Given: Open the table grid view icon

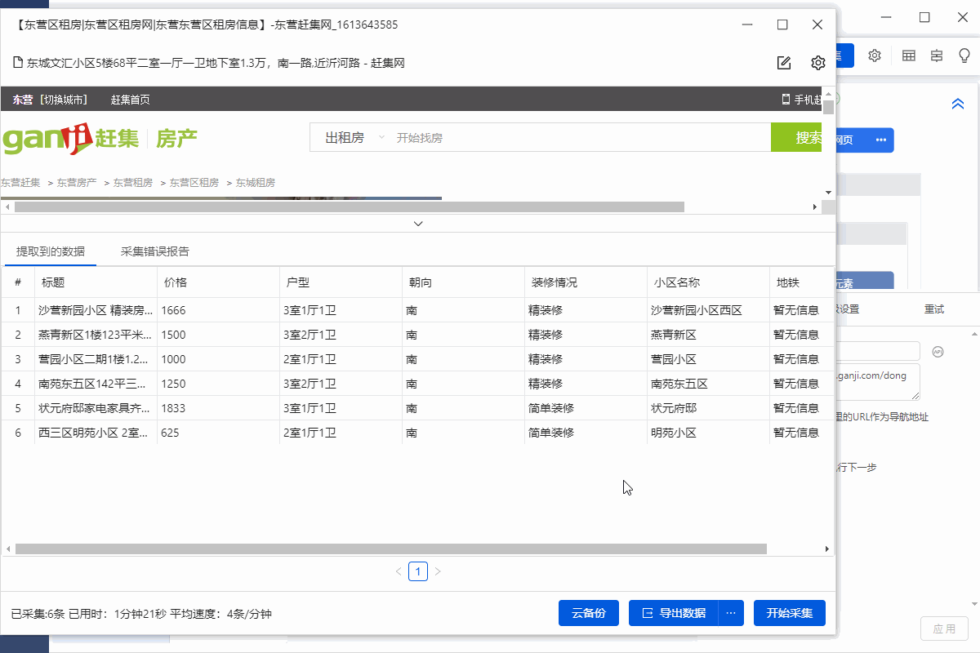Looking at the screenshot, I should 908,56.
